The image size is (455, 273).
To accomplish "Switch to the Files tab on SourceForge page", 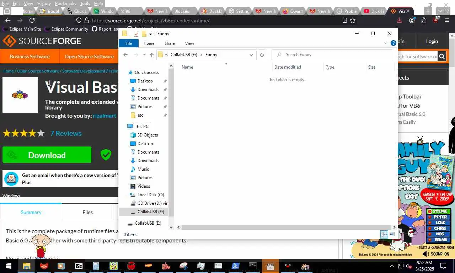I will pyautogui.click(x=87, y=212).
